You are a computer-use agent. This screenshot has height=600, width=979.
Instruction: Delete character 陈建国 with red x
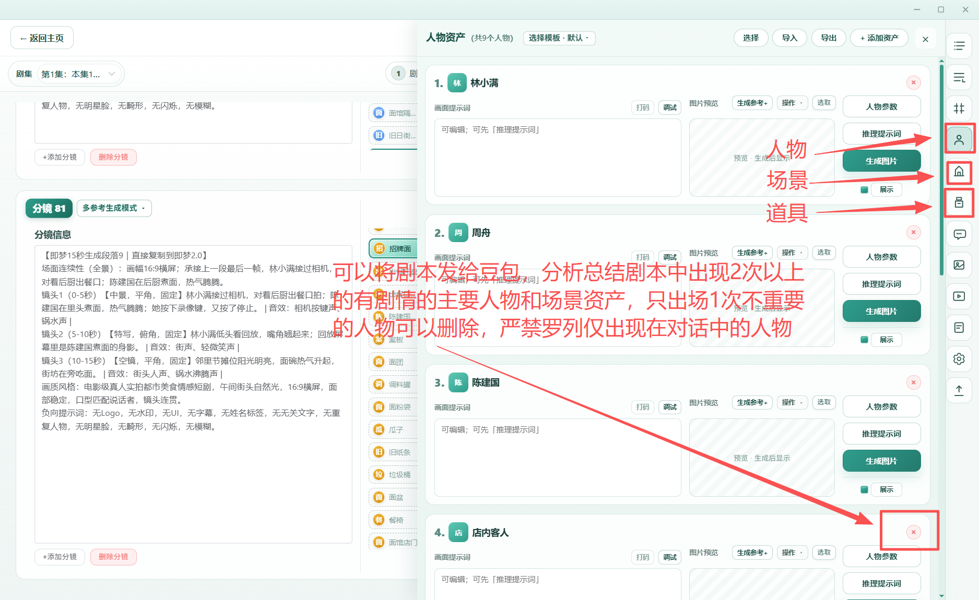913,382
